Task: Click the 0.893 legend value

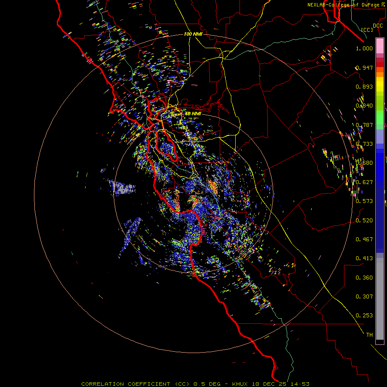Action: (x=364, y=86)
